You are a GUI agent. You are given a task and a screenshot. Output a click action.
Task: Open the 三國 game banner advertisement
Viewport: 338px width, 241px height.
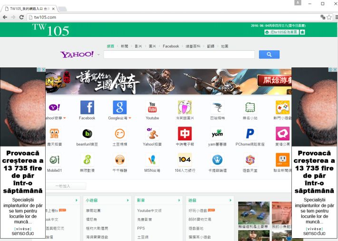pos(168,82)
